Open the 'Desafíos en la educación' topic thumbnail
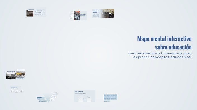Viewport: 197px width, 110px height. pyautogui.click(x=47, y=97)
